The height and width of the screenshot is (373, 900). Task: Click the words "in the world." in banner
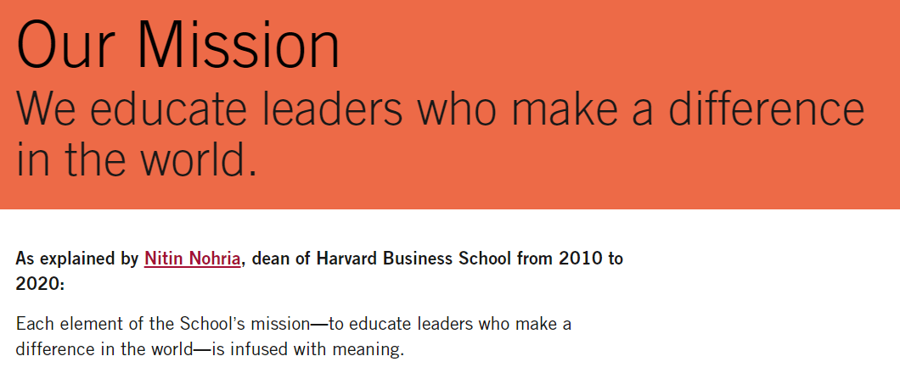137,157
